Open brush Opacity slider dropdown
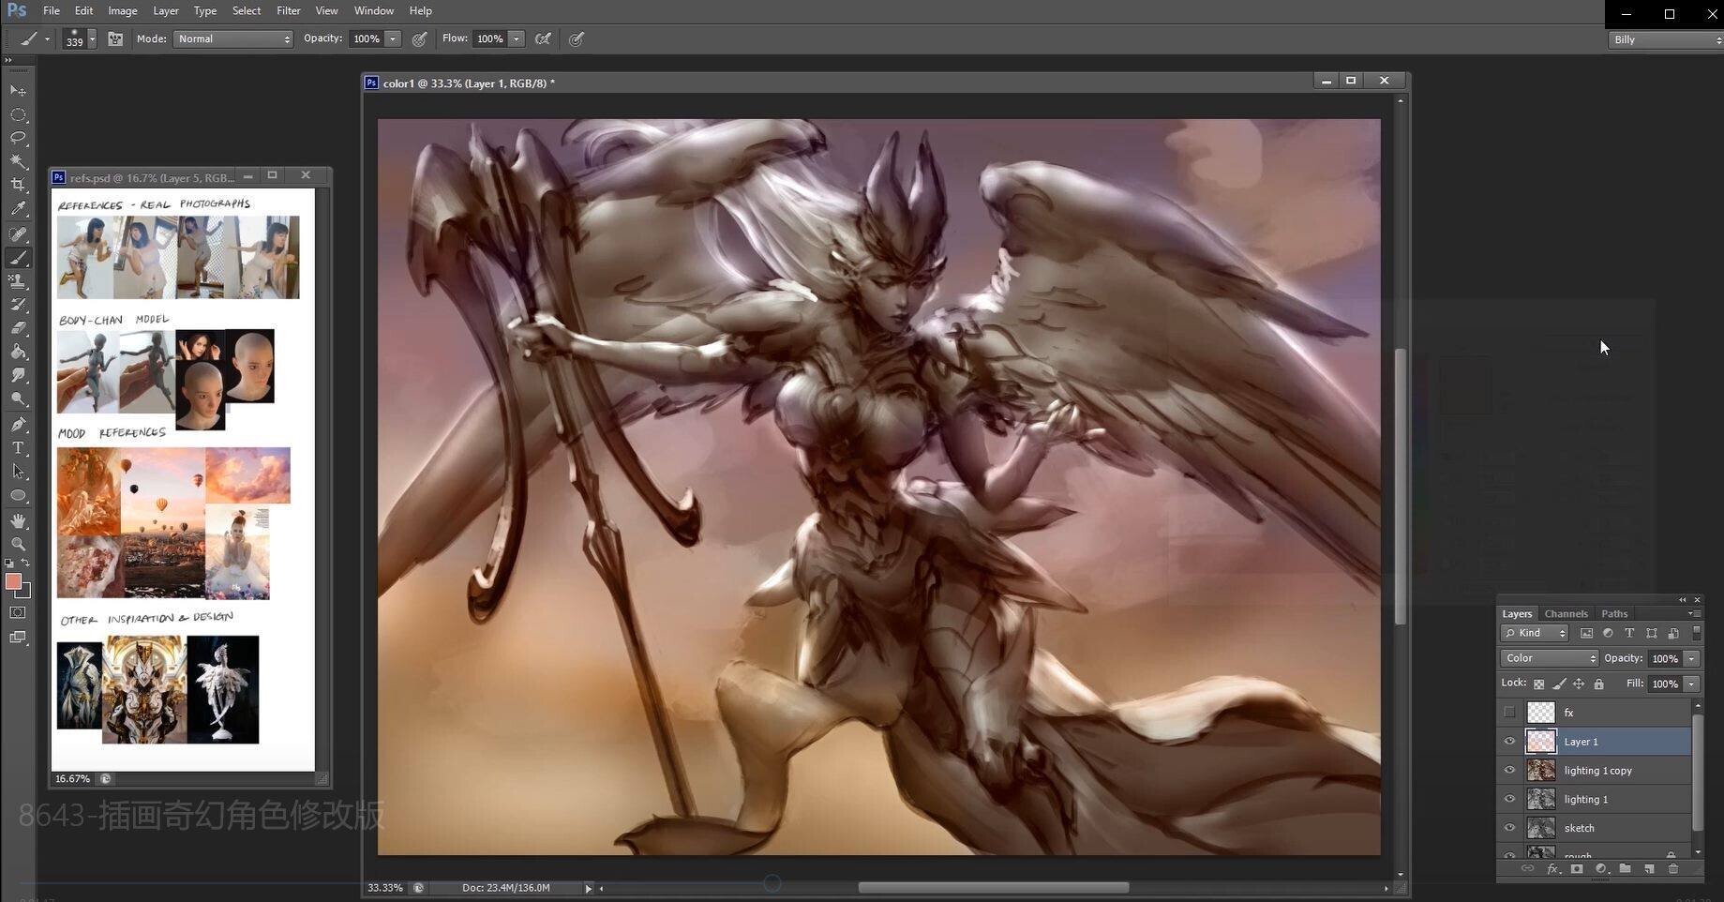The image size is (1724, 902). click(x=393, y=39)
